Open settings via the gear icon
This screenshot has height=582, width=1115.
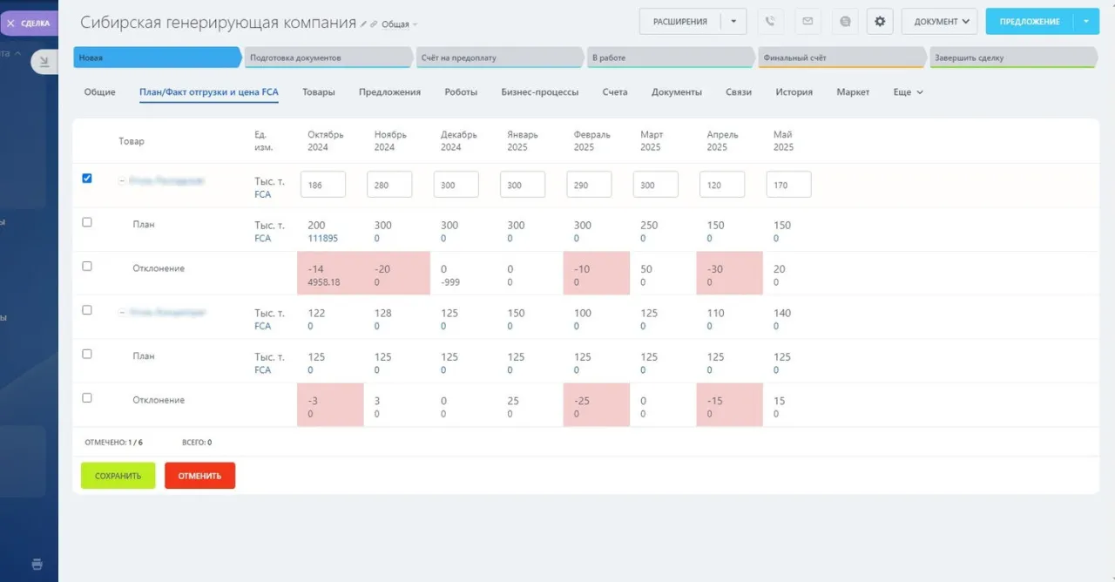pos(880,22)
